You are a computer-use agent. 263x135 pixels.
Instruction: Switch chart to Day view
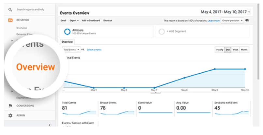click(228, 50)
